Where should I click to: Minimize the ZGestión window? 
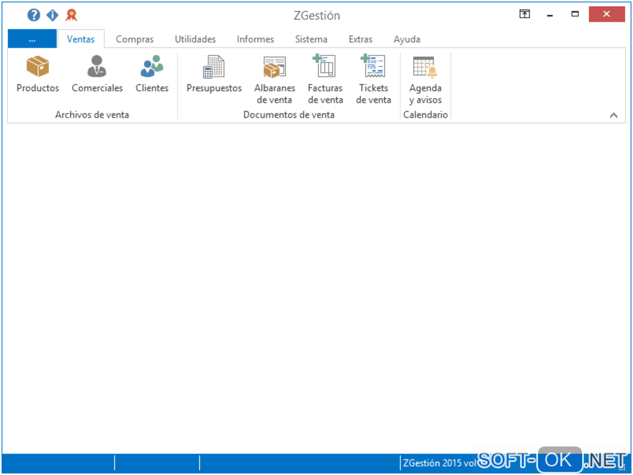(550, 14)
